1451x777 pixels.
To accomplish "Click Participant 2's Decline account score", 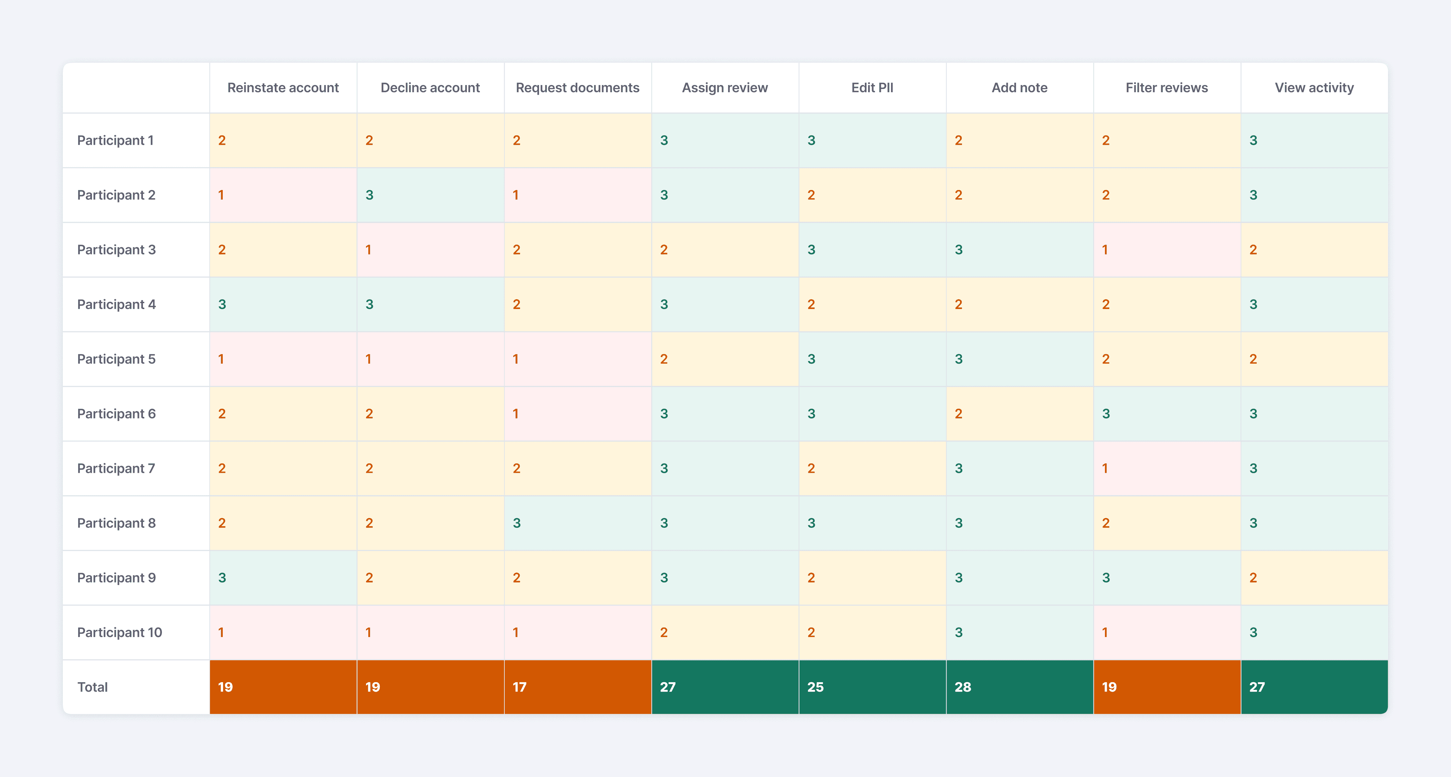I will 370,195.
